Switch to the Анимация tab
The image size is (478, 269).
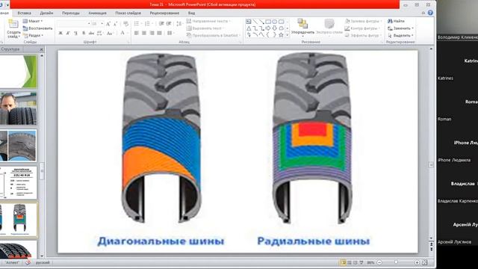(x=98, y=13)
